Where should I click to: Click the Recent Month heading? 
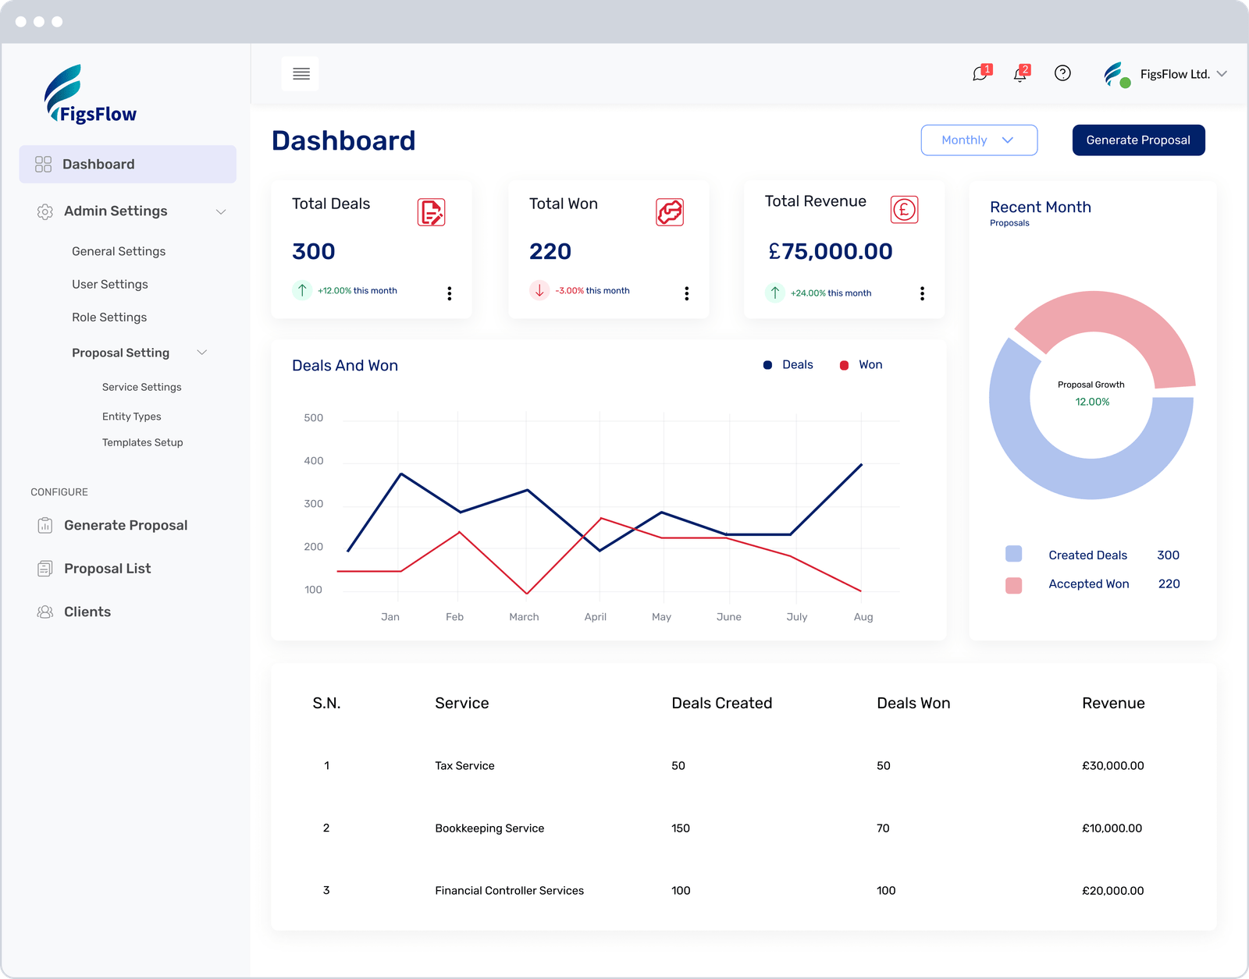[x=1041, y=207]
